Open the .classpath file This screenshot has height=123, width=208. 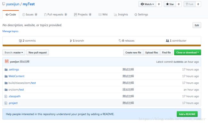(x=14, y=96)
